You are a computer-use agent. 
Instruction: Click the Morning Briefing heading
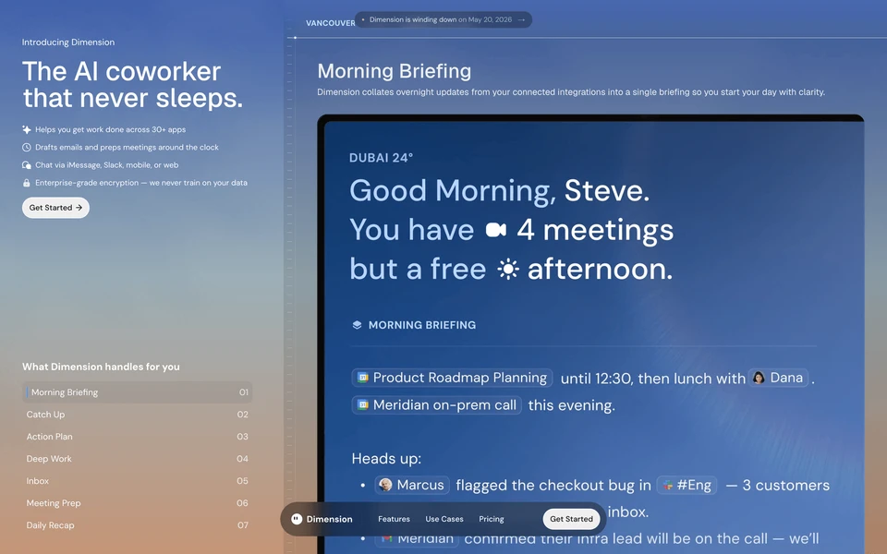pyautogui.click(x=395, y=71)
